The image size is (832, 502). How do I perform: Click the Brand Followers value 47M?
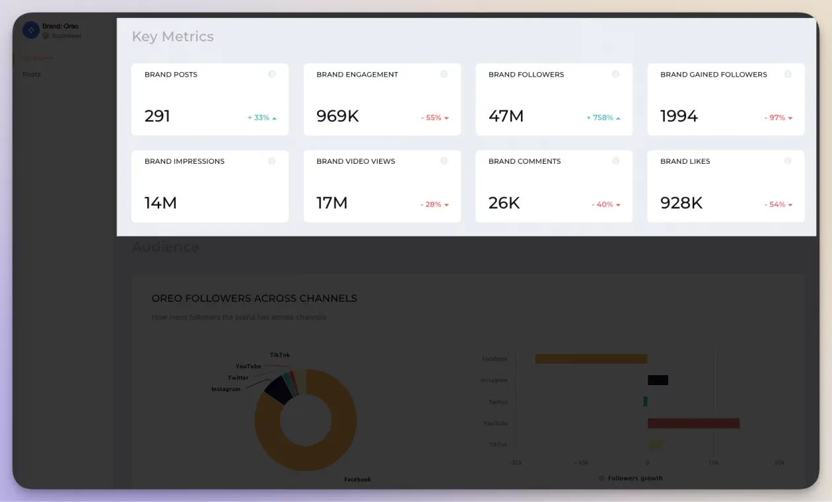pos(506,116)
